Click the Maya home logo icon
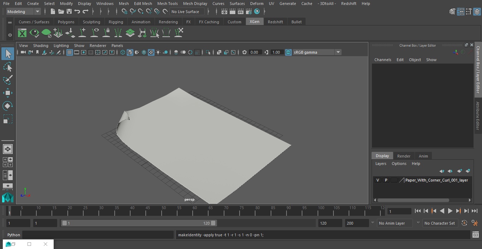The width and height of the screenshot is (482, 249). click(x=8, y=197)
